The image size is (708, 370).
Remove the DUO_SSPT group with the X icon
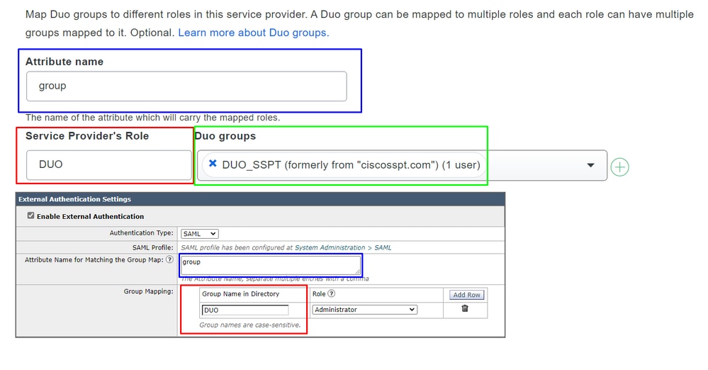[213, 164]
